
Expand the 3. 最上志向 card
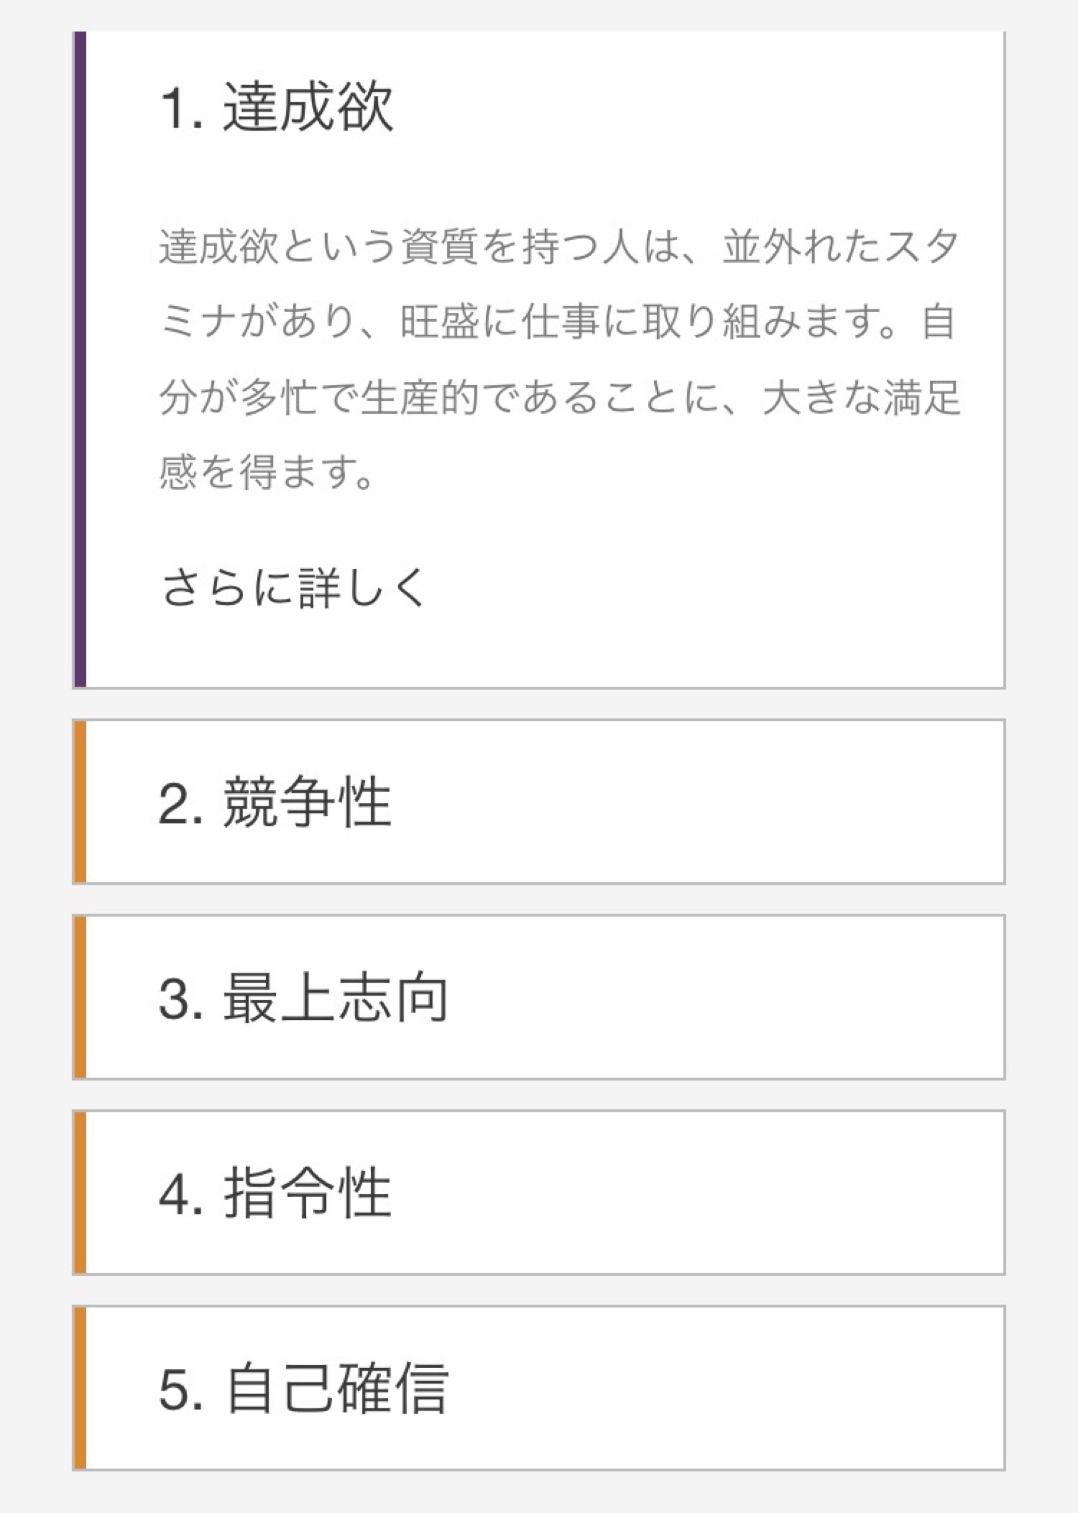coord(538,997)
